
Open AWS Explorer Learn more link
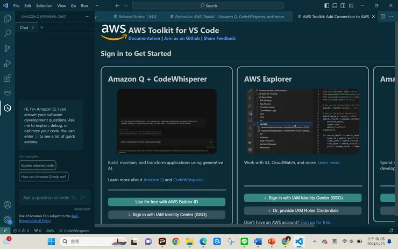point(329,162)
